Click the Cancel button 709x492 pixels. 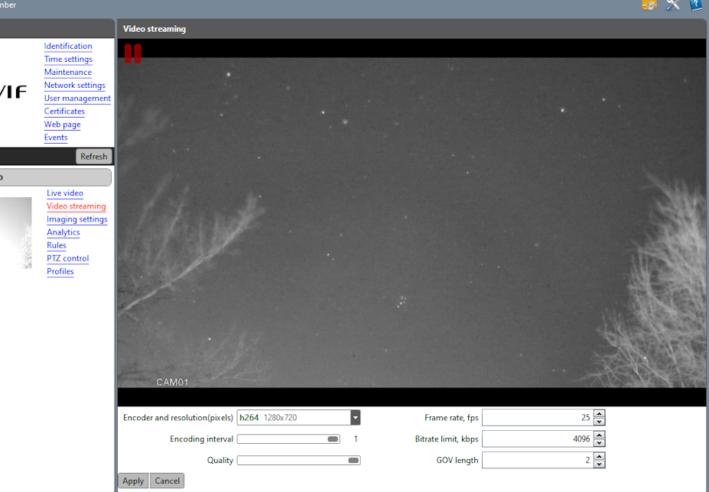tap(167, 481)
